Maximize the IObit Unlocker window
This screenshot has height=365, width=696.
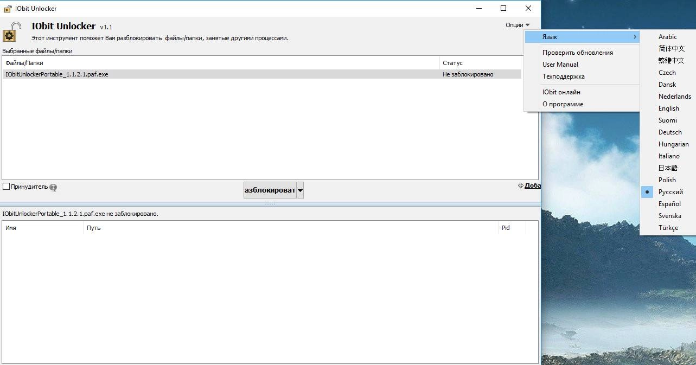click(x=503, y=8)
